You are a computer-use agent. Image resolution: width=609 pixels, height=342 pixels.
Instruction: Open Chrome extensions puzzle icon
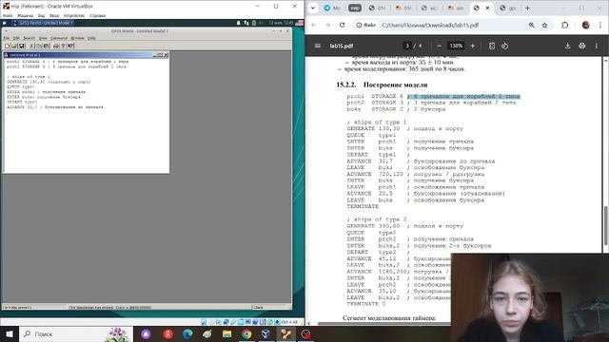click(564, 25)
